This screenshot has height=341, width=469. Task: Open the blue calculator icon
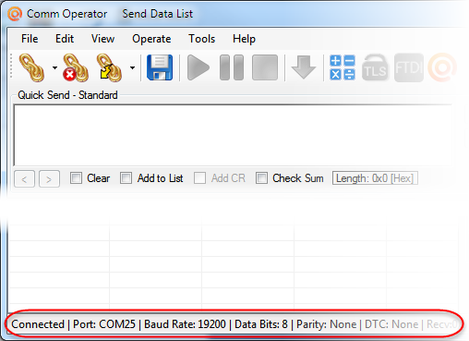(343, 67)
